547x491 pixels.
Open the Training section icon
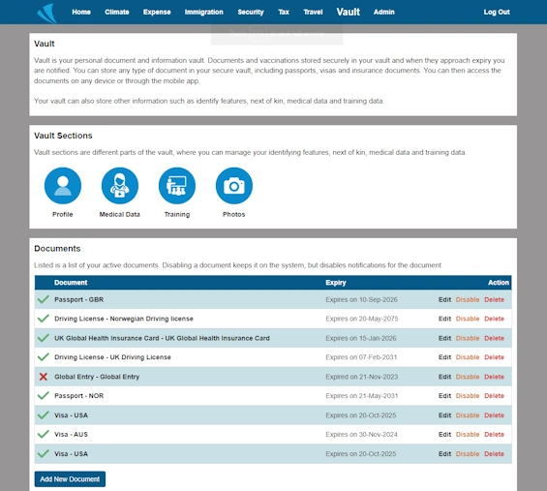[177, 186]
